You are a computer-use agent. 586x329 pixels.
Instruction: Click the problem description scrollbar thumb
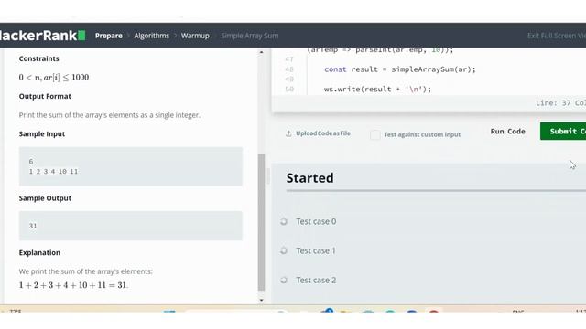click(261, 222)
